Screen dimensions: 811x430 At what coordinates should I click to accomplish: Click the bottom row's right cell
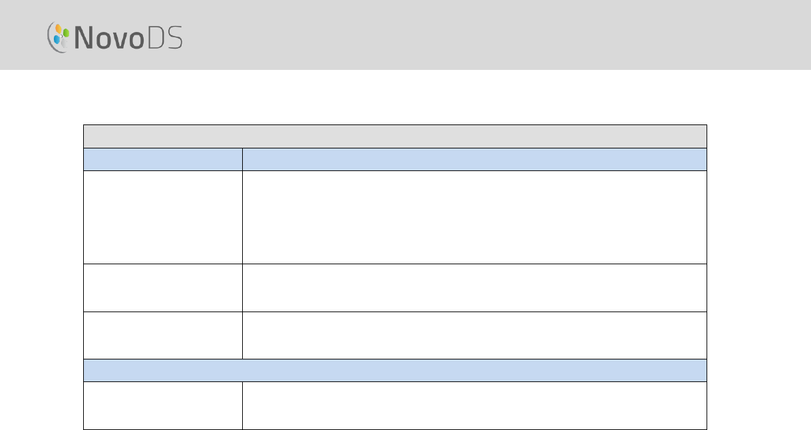474,405
